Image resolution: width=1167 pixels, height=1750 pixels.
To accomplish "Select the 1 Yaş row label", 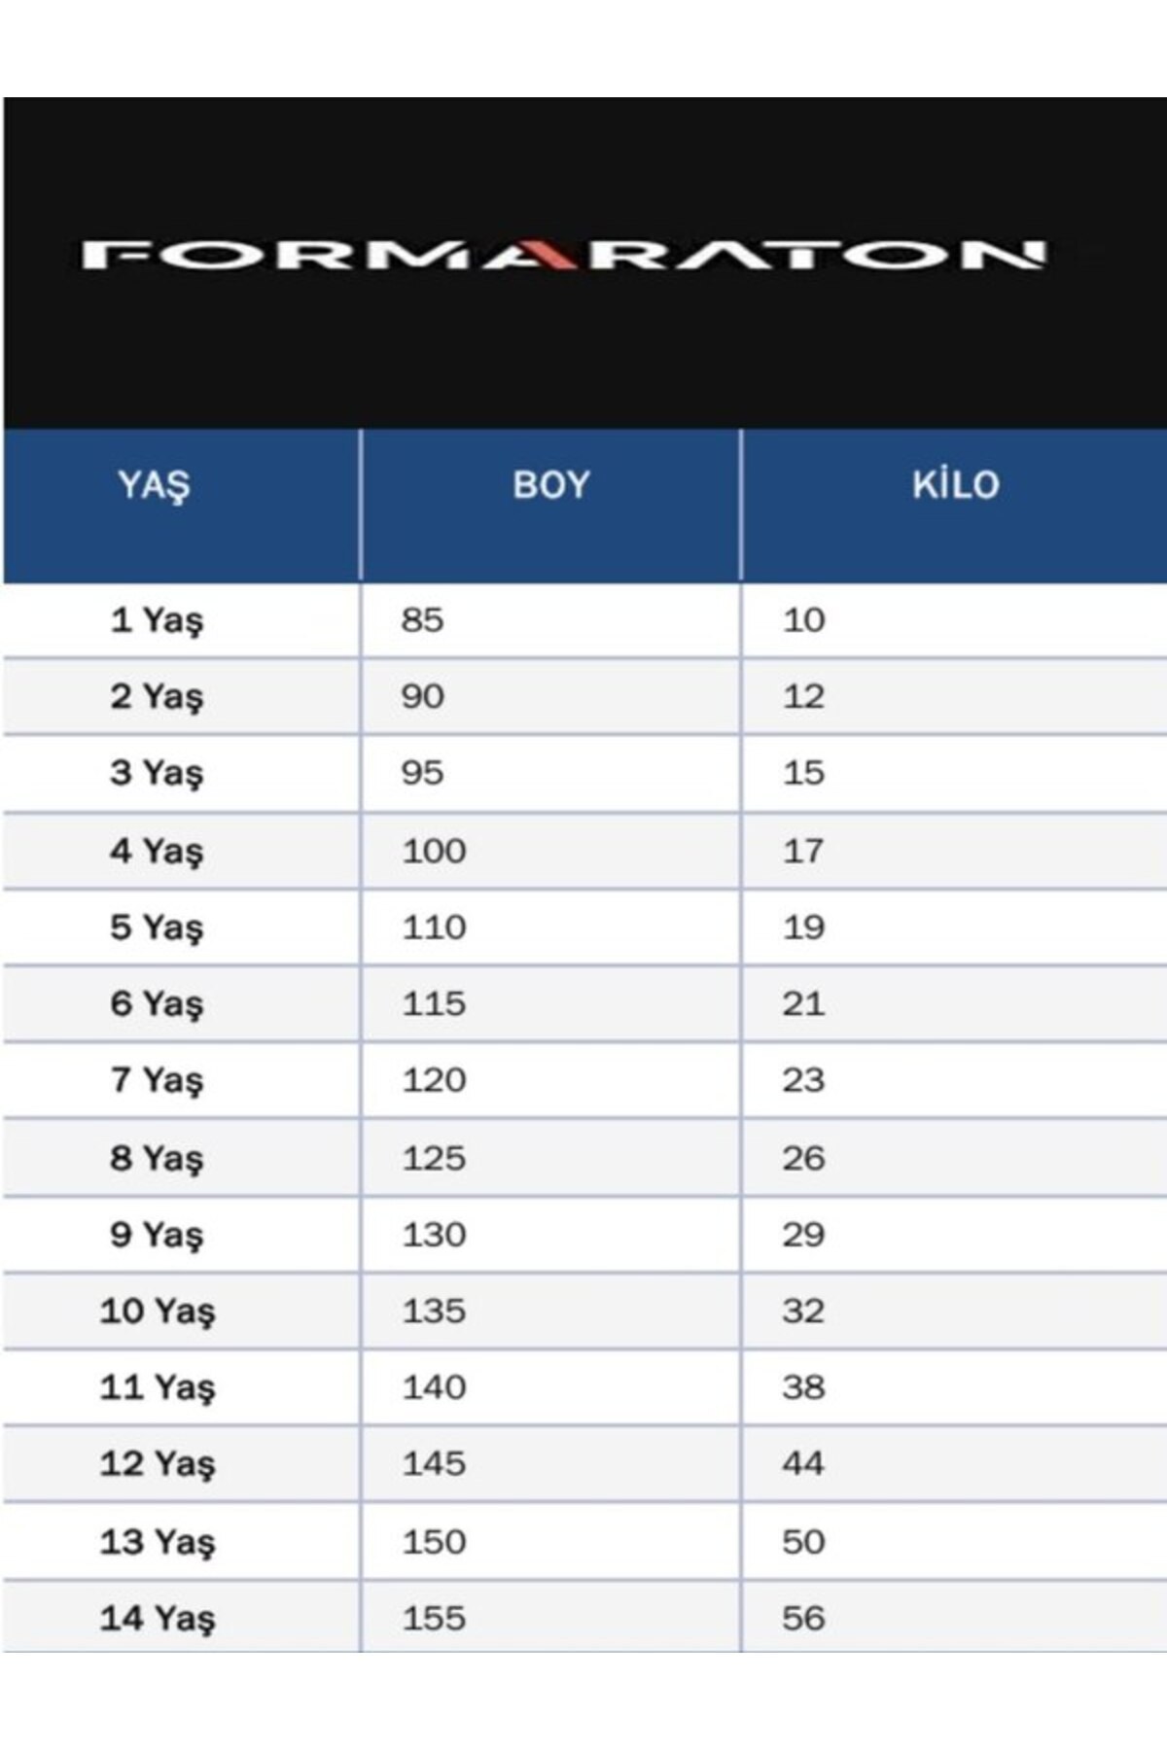I will [157, 619].
